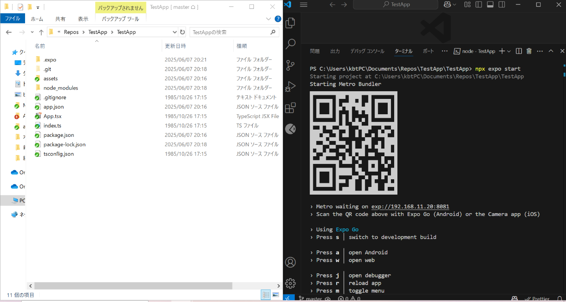
Task: Click Prettier in the status bar
Action: click(537, 299)
